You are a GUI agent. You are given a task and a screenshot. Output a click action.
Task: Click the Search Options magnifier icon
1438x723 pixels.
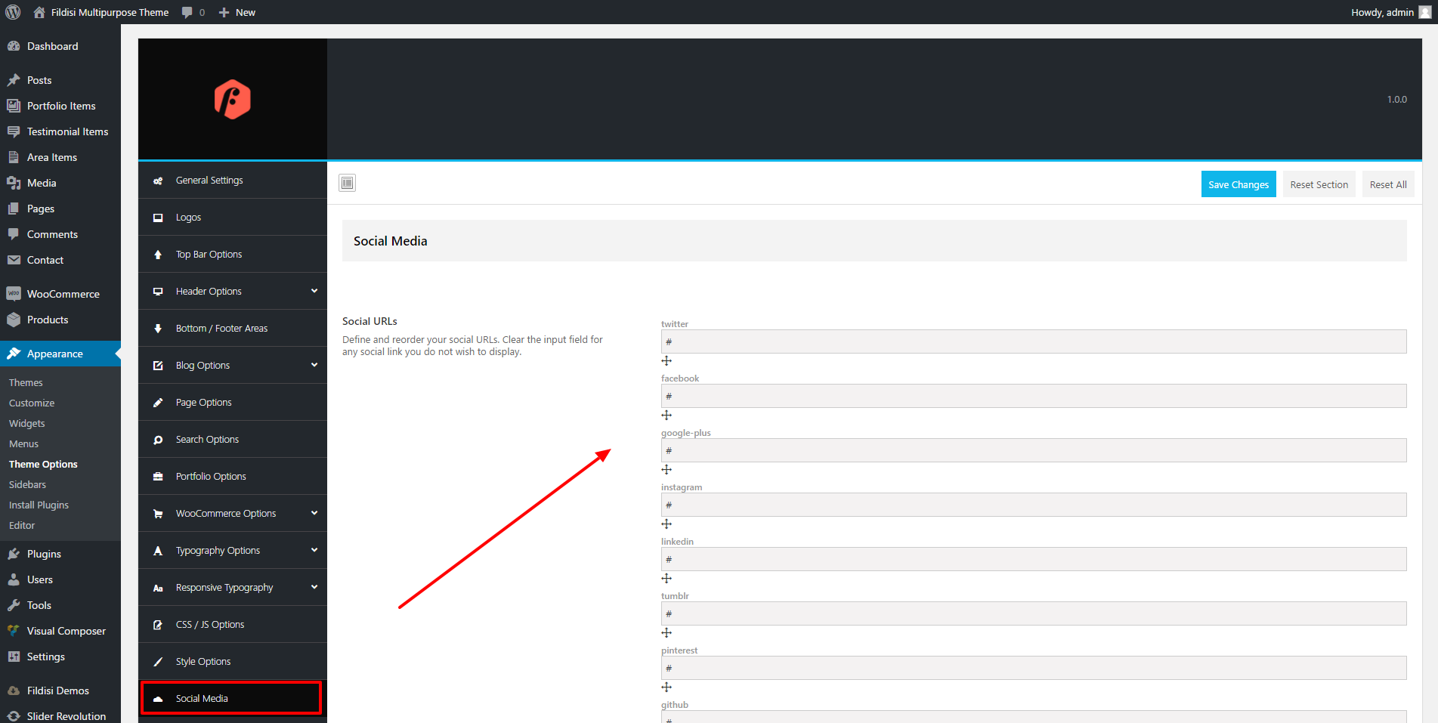pos(158,440)
